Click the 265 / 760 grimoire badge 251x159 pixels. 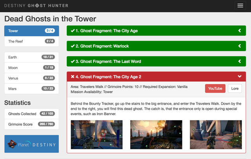point(46,124)
